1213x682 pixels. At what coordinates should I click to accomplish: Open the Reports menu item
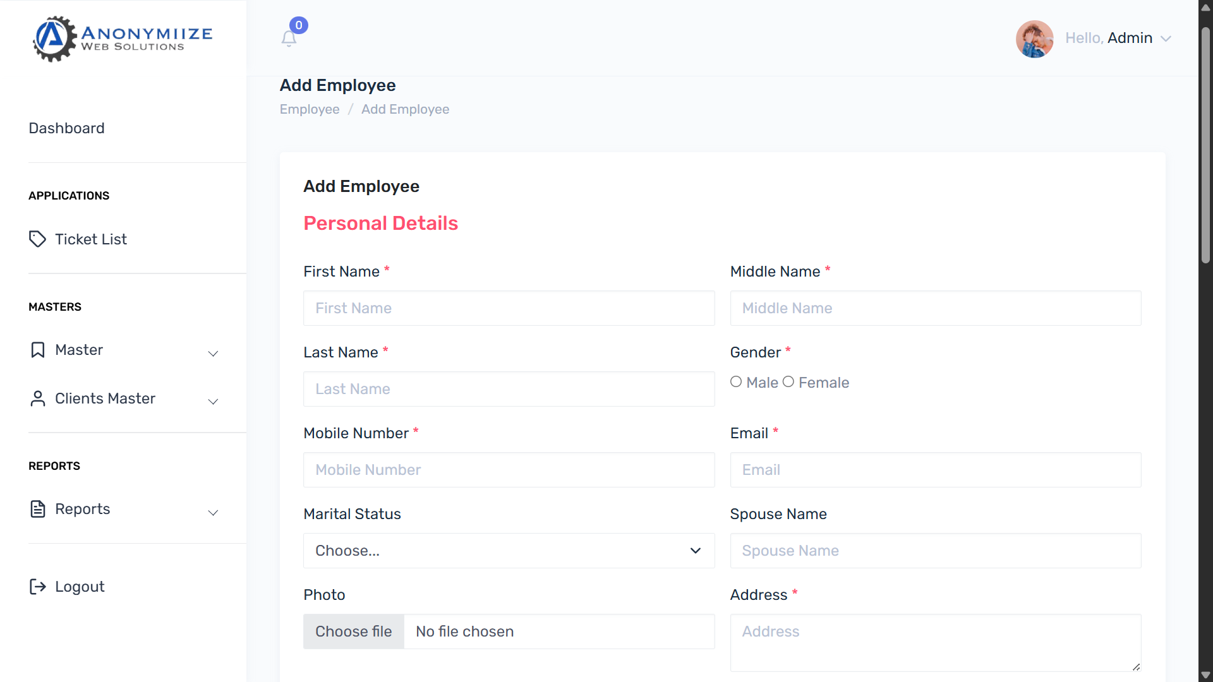(83, 509)
